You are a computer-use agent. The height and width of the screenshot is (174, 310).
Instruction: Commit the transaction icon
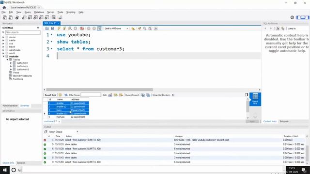[x=89, y=29]
